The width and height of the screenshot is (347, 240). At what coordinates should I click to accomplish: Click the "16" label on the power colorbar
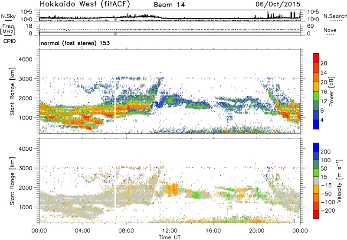(x=324, y=92)
